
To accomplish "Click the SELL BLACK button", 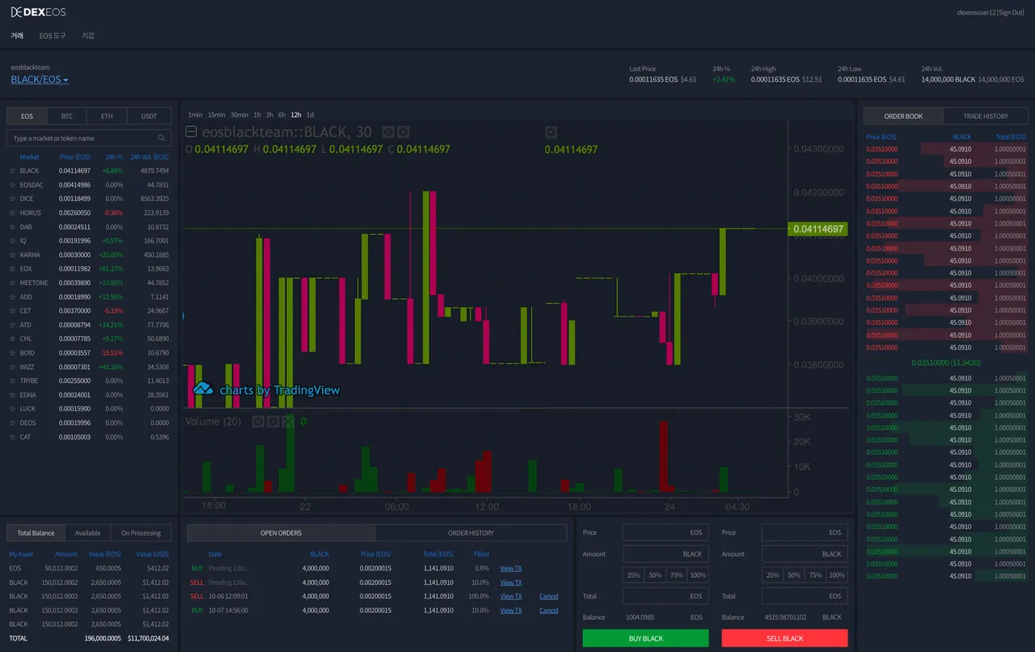I will [784, 638].
